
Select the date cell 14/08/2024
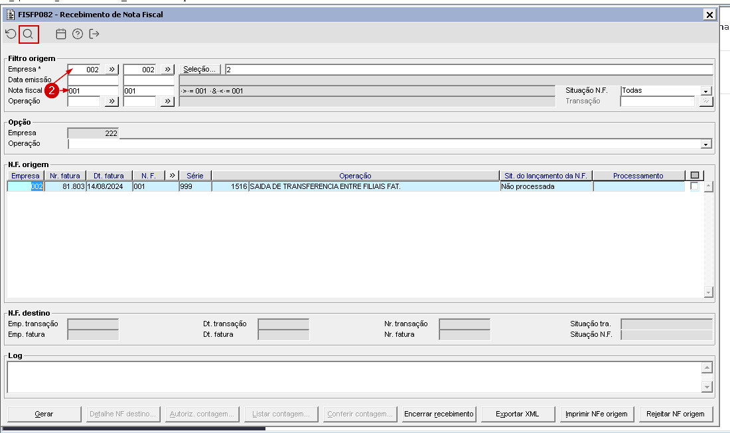109,186
